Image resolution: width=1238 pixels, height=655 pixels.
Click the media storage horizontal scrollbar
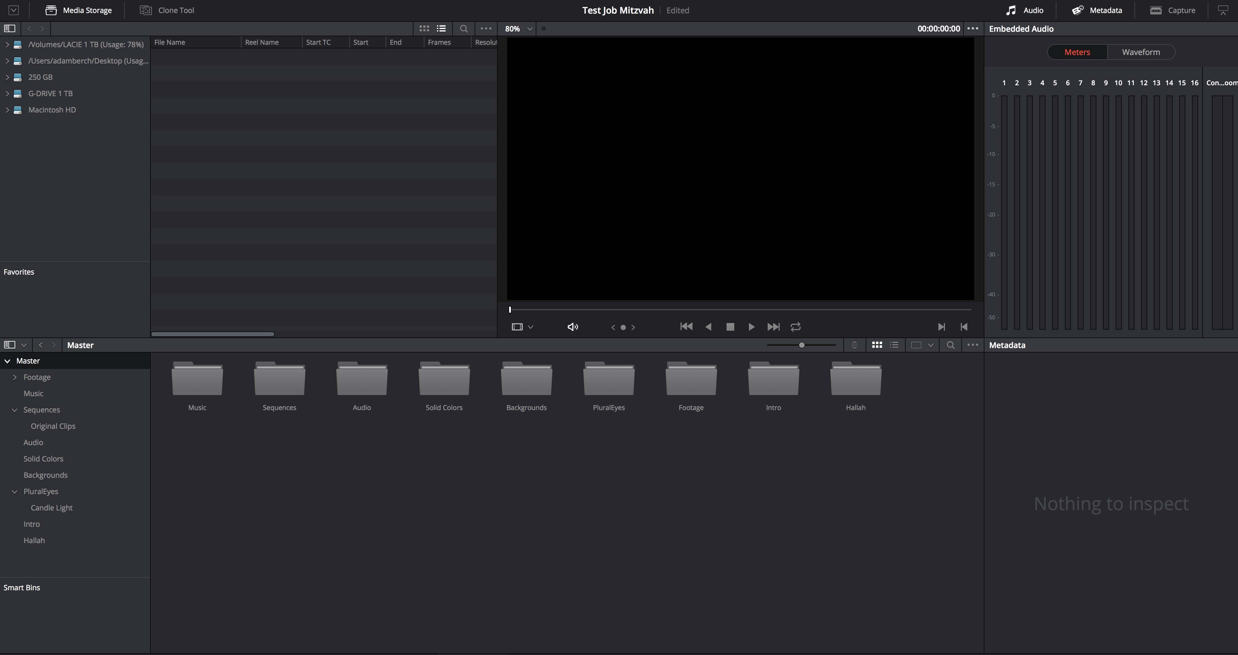pos(212,334)
